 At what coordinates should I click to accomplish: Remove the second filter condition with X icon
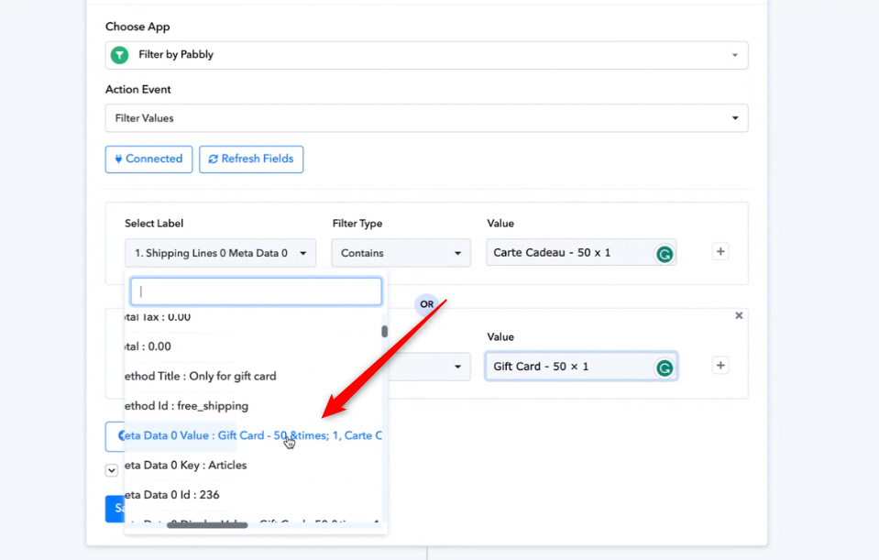pos(739,315)
